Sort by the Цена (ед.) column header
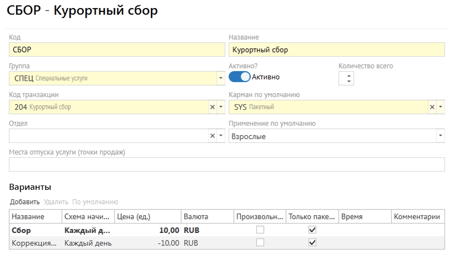The width and height of the screenshot is (449, 255). tap(146, 216)
